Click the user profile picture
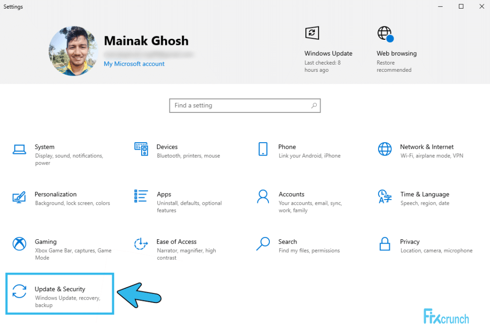This screenshot has width=490, height=335. point(73,51)
